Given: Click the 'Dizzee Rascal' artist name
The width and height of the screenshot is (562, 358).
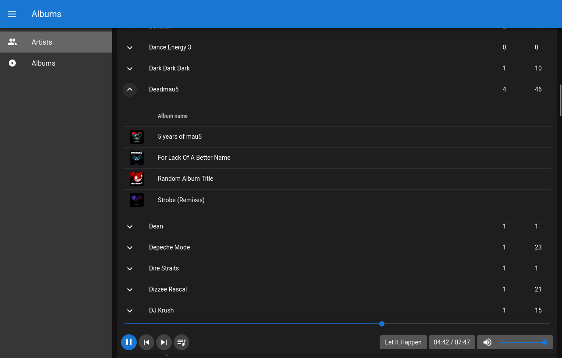Looking at the screenshot, I should pyautogui.click(x=168, y=289).
